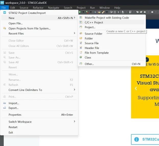Toggle Show Whitespace Characters pilcrow icon
The width and height of the screenshot is (159, 146).
tap(118, 12)
